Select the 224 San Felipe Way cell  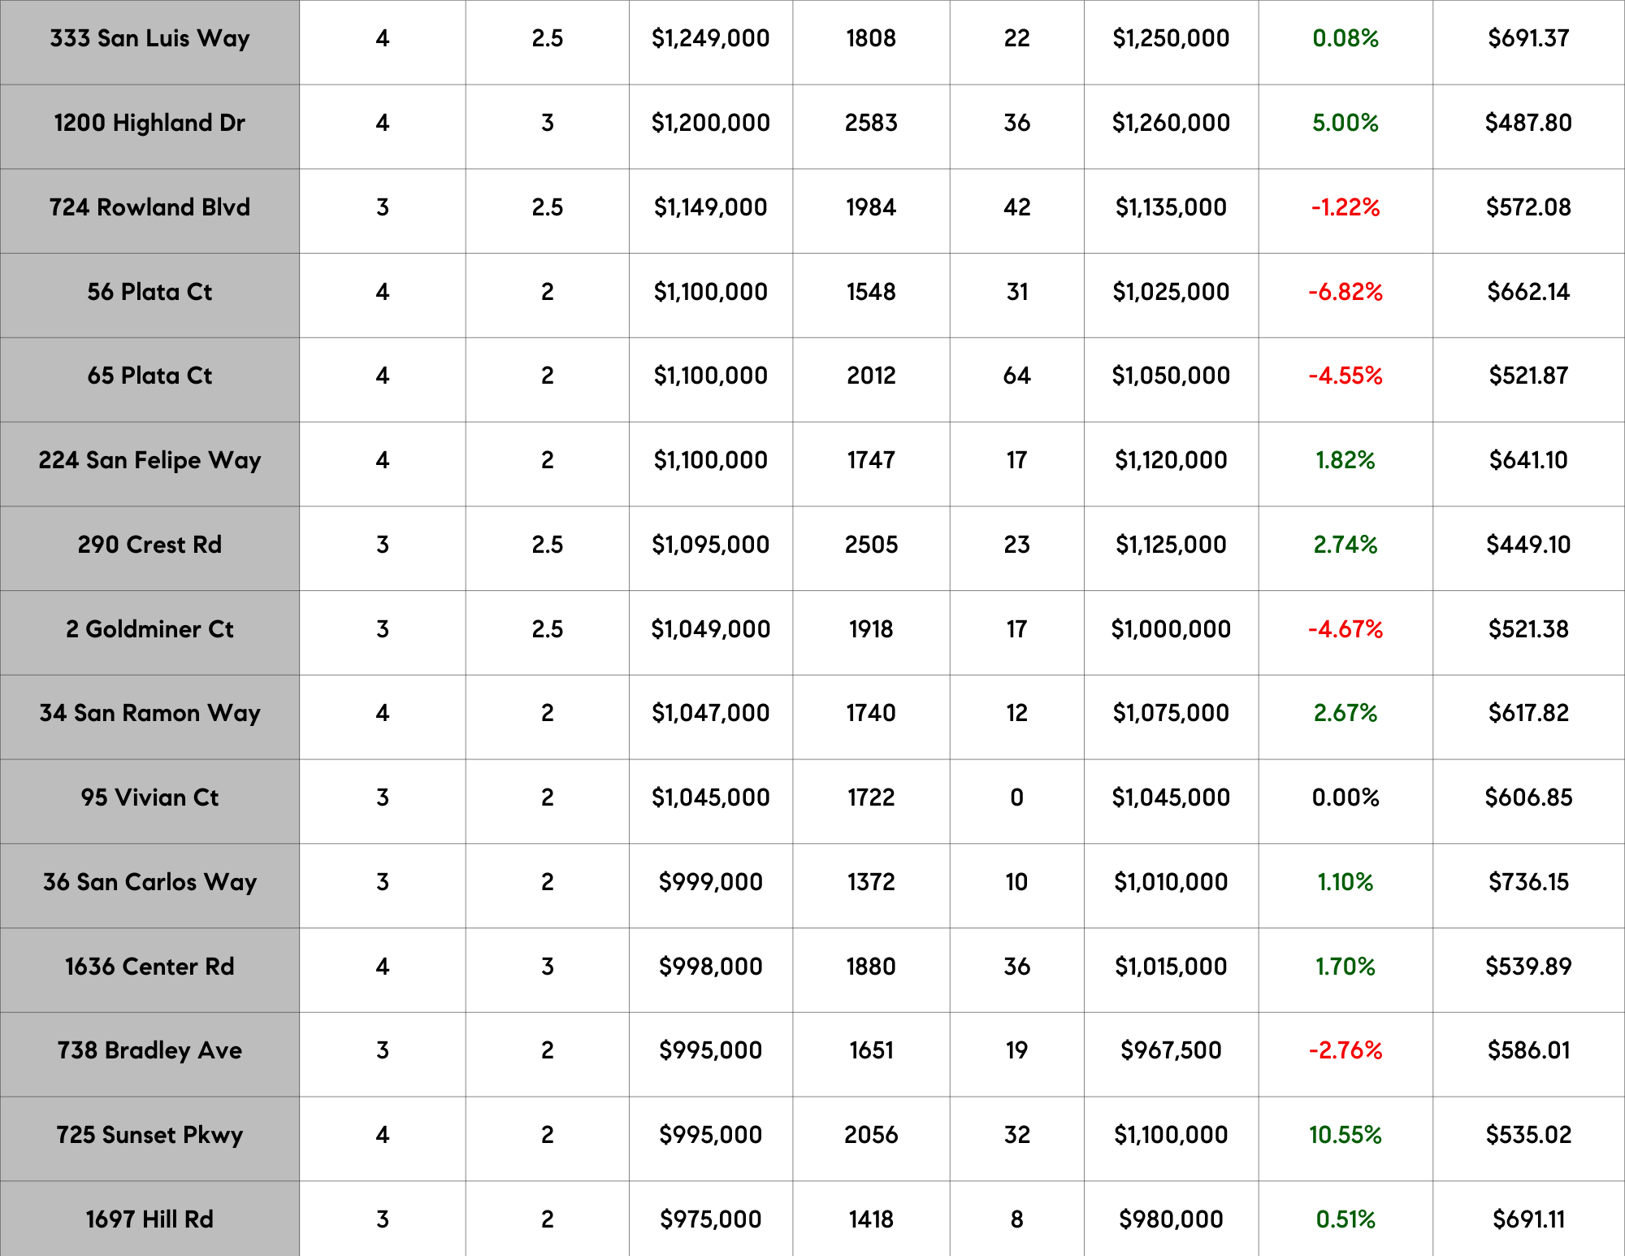(x=149, y=461)
